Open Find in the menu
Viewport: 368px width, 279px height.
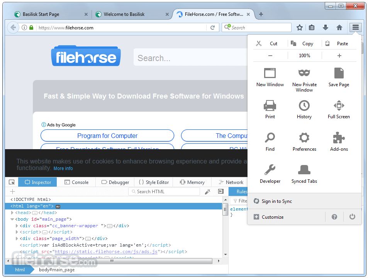click(270, 142)
